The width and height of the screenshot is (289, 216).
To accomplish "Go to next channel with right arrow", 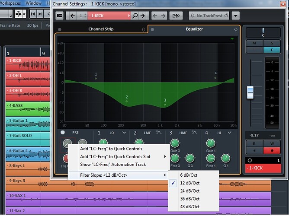I will pyautogui.click(x=142, y=16).
